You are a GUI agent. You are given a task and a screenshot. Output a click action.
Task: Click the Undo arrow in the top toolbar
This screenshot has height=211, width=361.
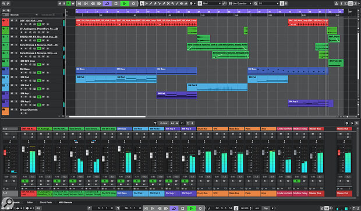(3, 3)
